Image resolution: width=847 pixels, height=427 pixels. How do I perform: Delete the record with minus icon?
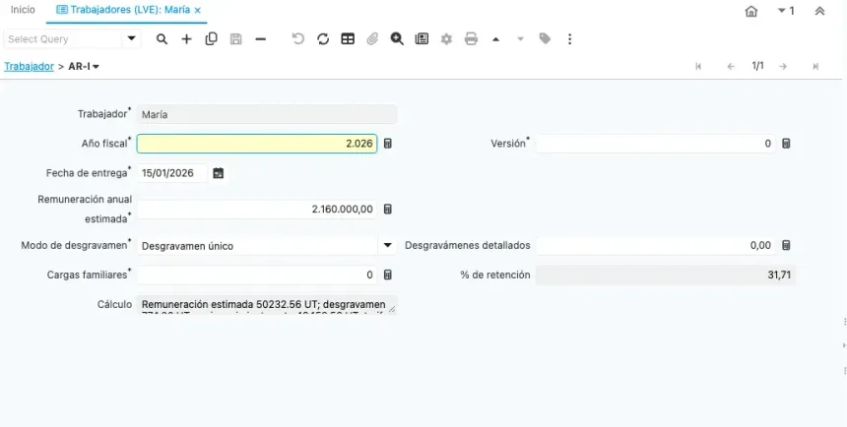pyautogui.click(x=260, y=39)
